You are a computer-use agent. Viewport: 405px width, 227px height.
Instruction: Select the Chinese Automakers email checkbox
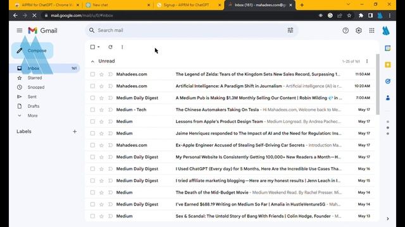coord(92,110)
